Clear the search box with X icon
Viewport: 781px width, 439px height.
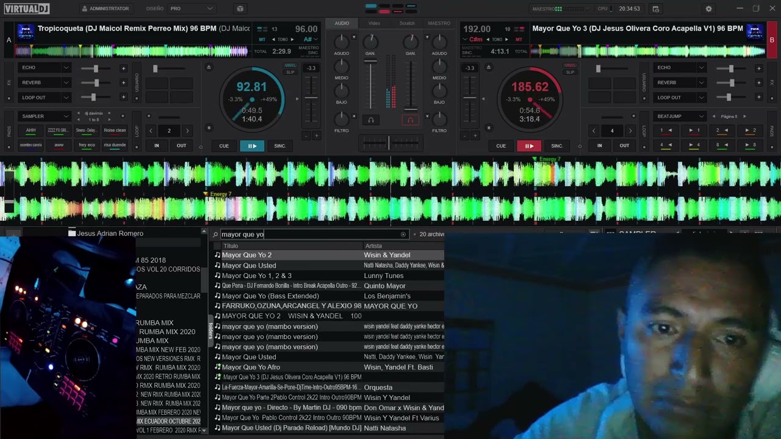(403, 234)
